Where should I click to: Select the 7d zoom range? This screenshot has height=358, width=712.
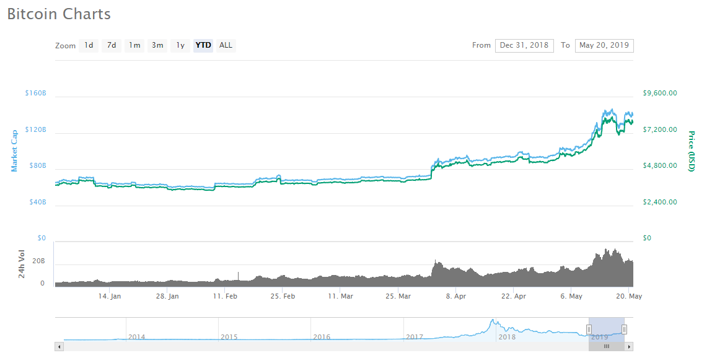coord(112,45)
